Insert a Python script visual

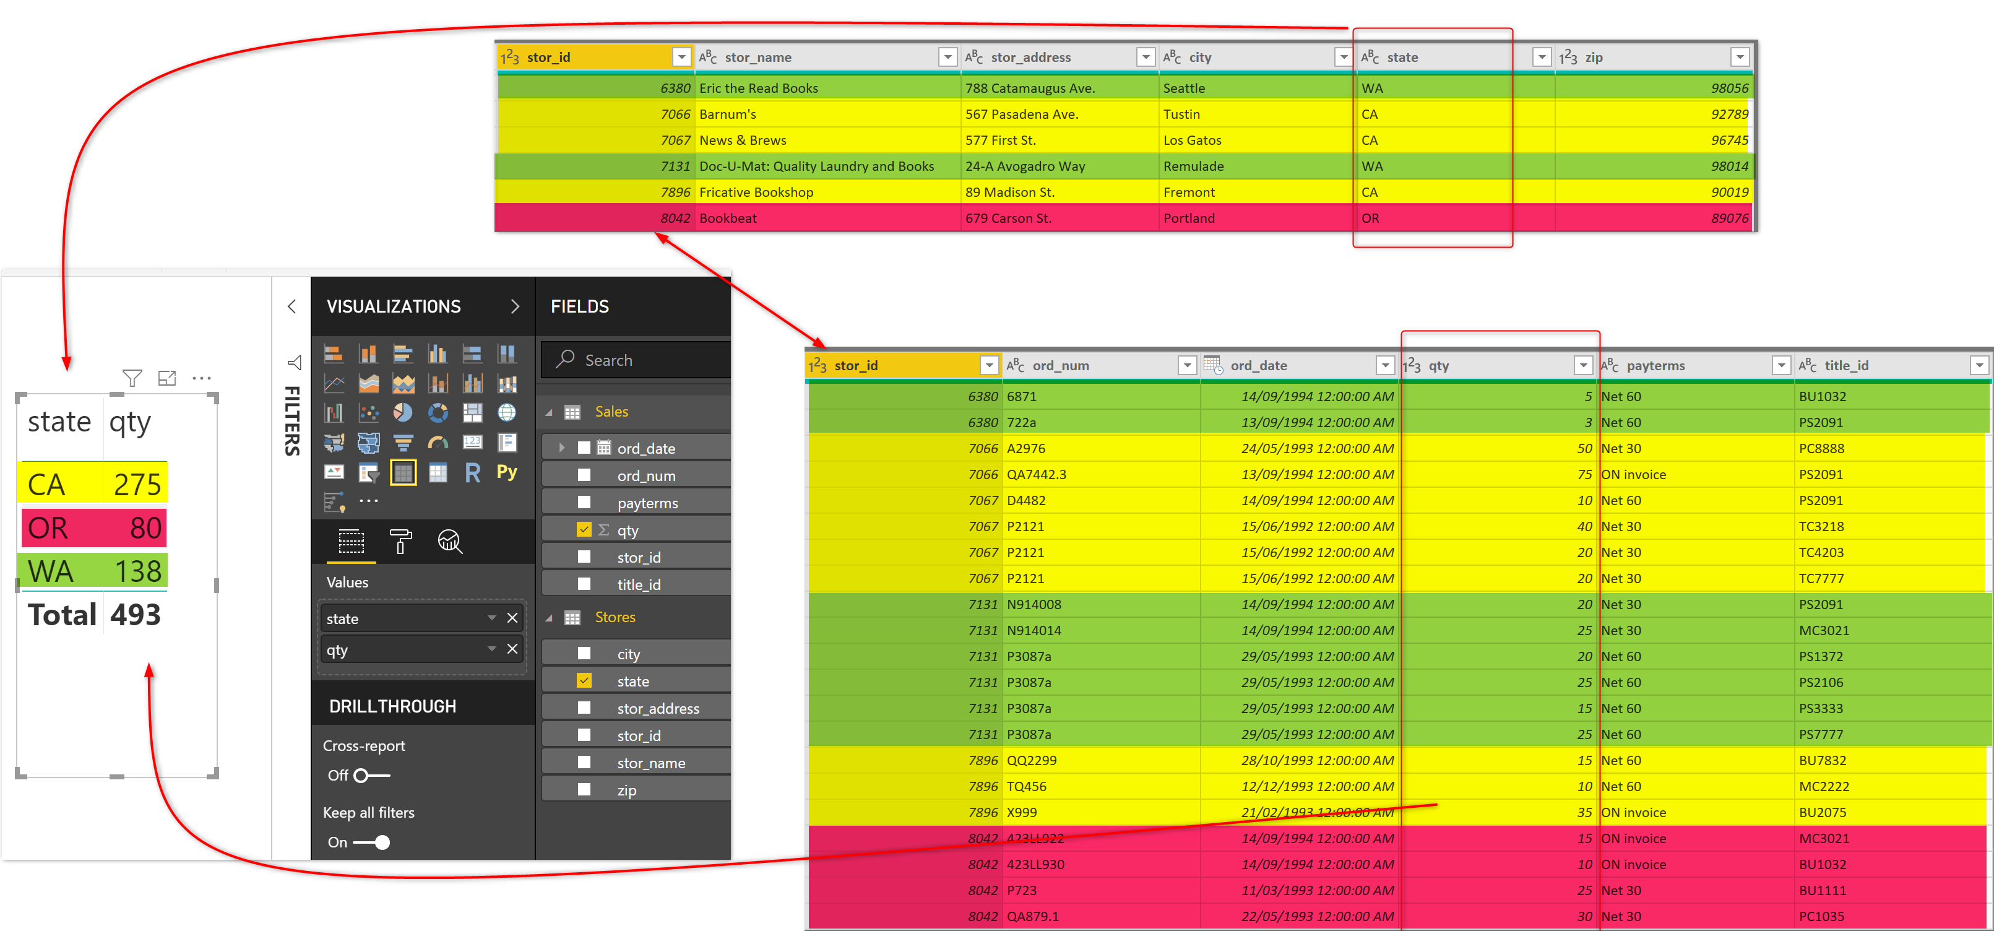coord(507,472)
